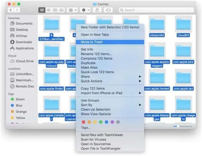Expand the Sort By submenu

[x=110, y=105]
